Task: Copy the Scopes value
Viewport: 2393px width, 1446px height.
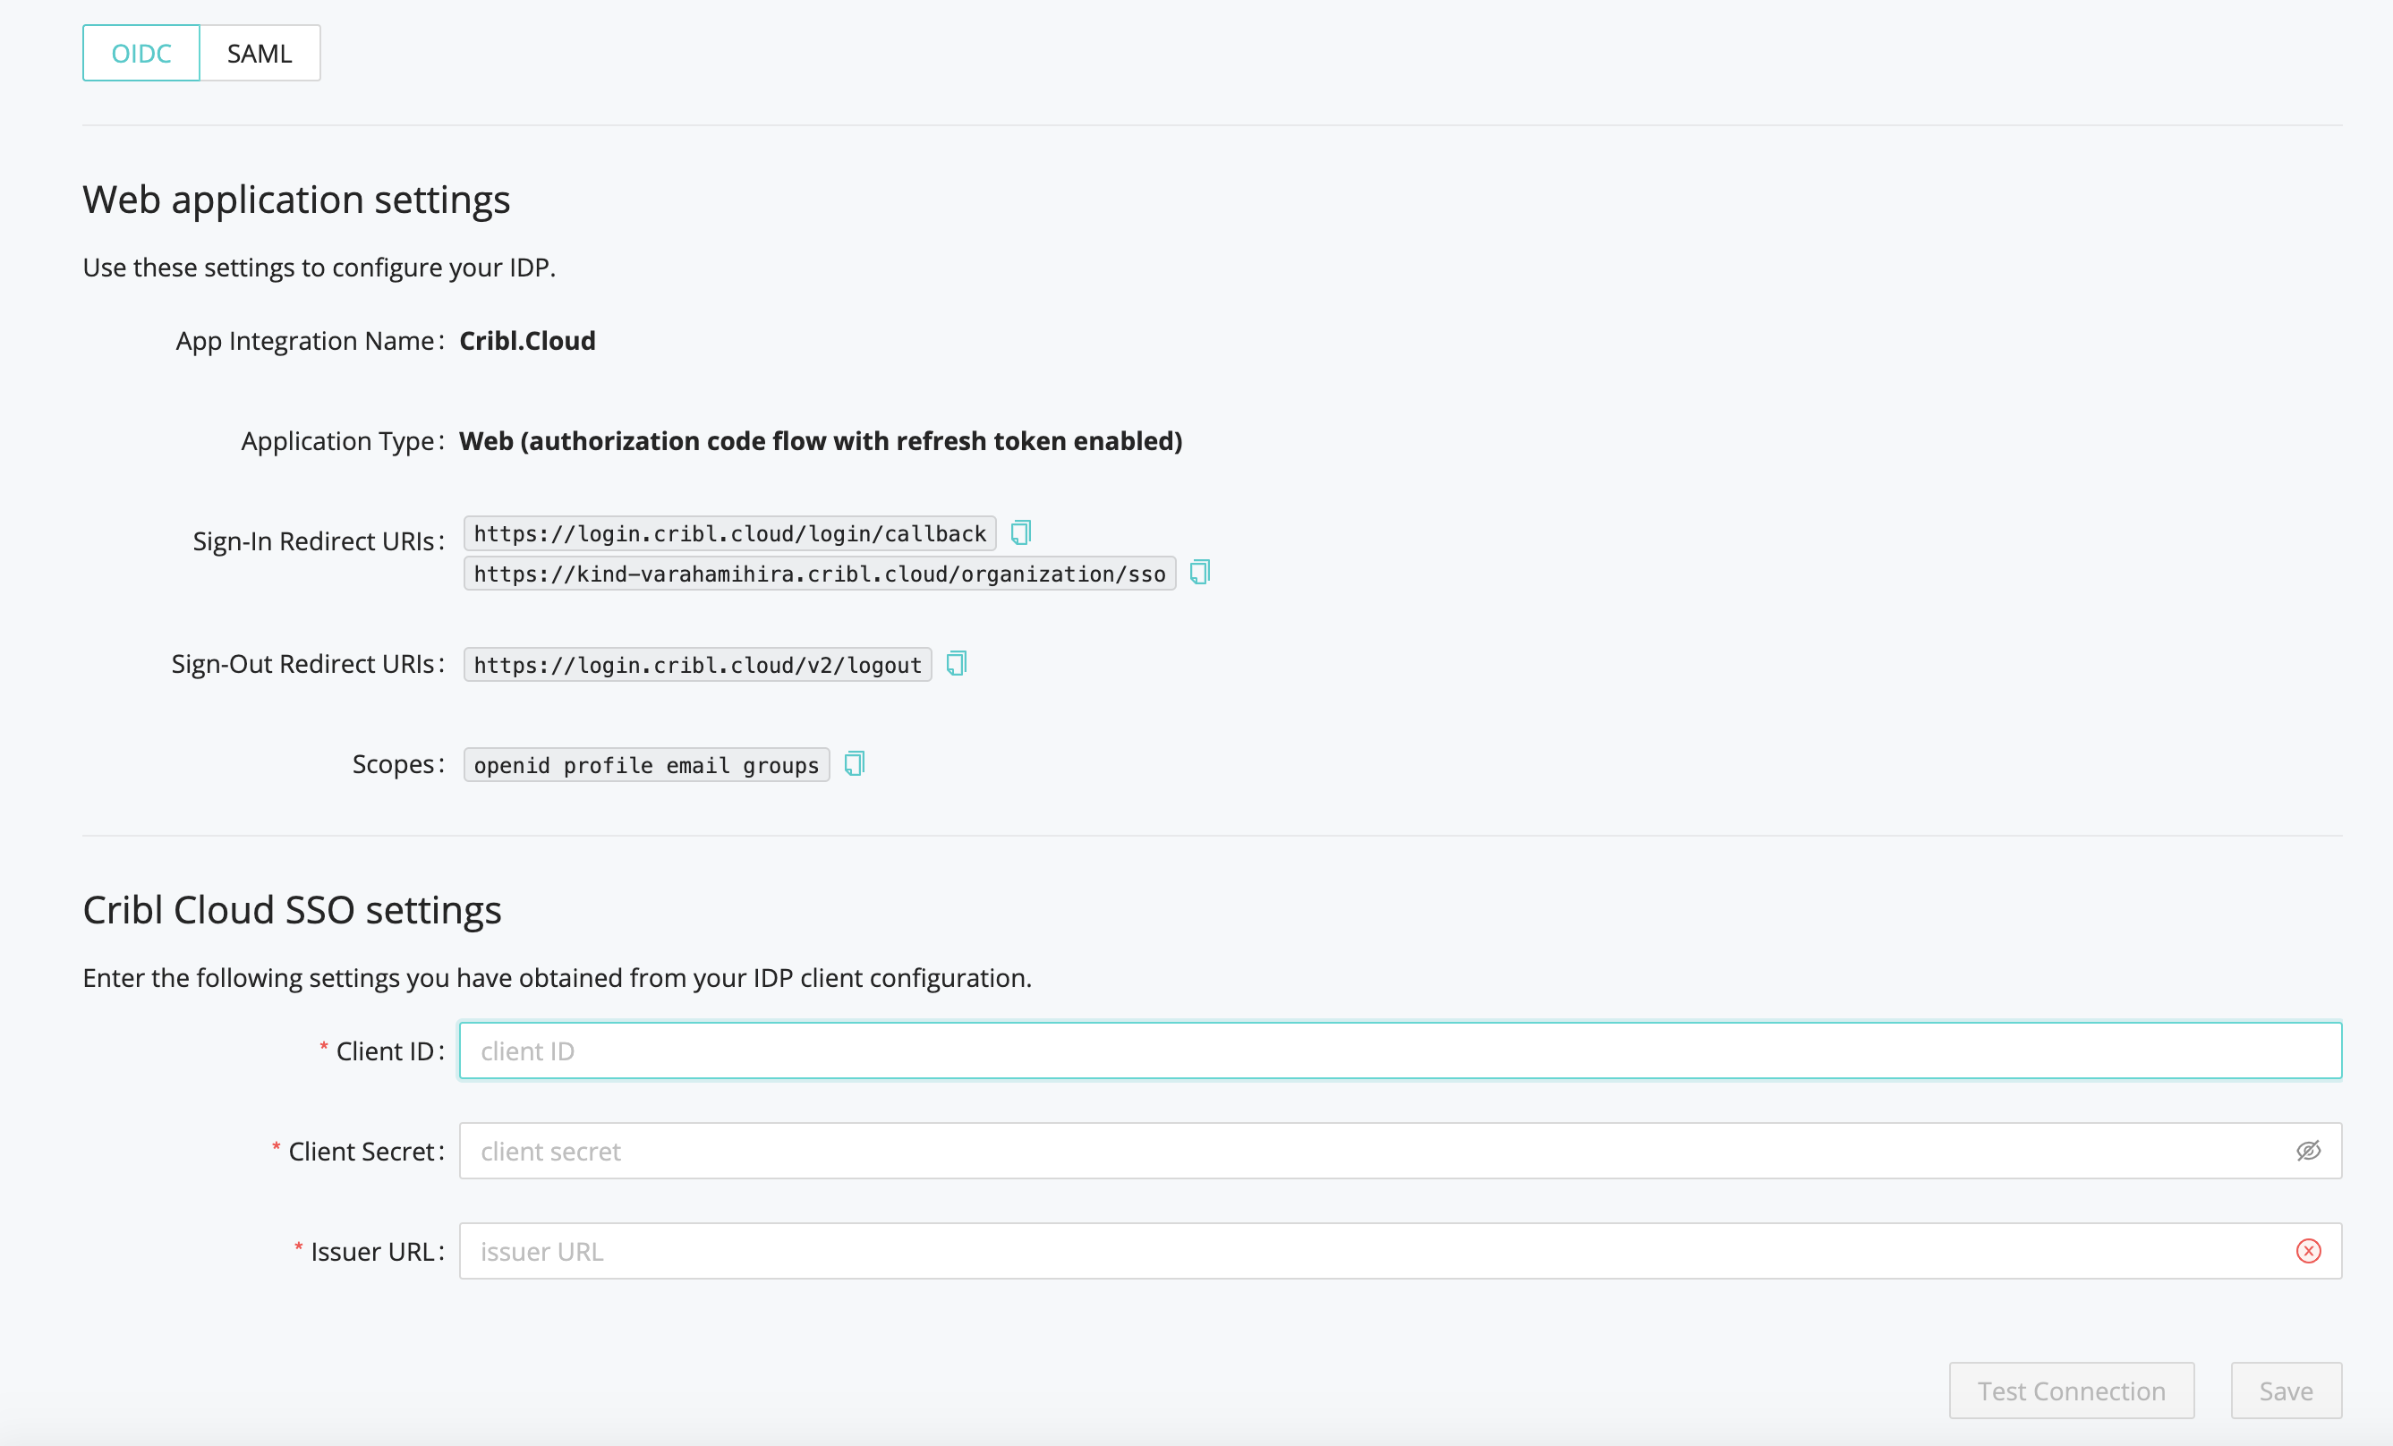Action: pos(855,763)
